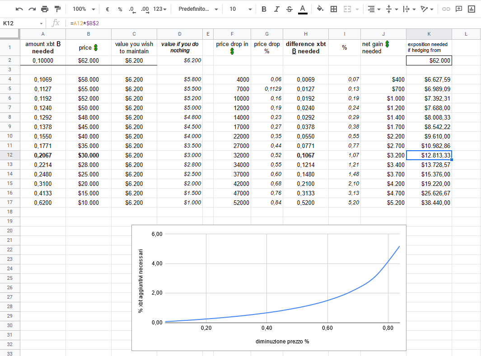Open the 100% zoom dropdown
Viewport: 481px width, 356px height.
tap(84, 9)
